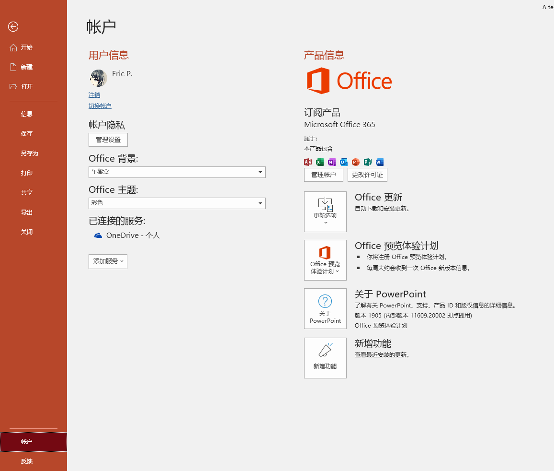554x471 pixels.
Task: Select 反馈 in the sidebar
Action: pos(33,461)
